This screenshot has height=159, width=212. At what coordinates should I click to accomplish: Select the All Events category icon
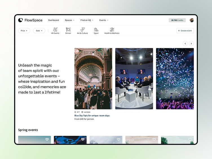(55, 30)
